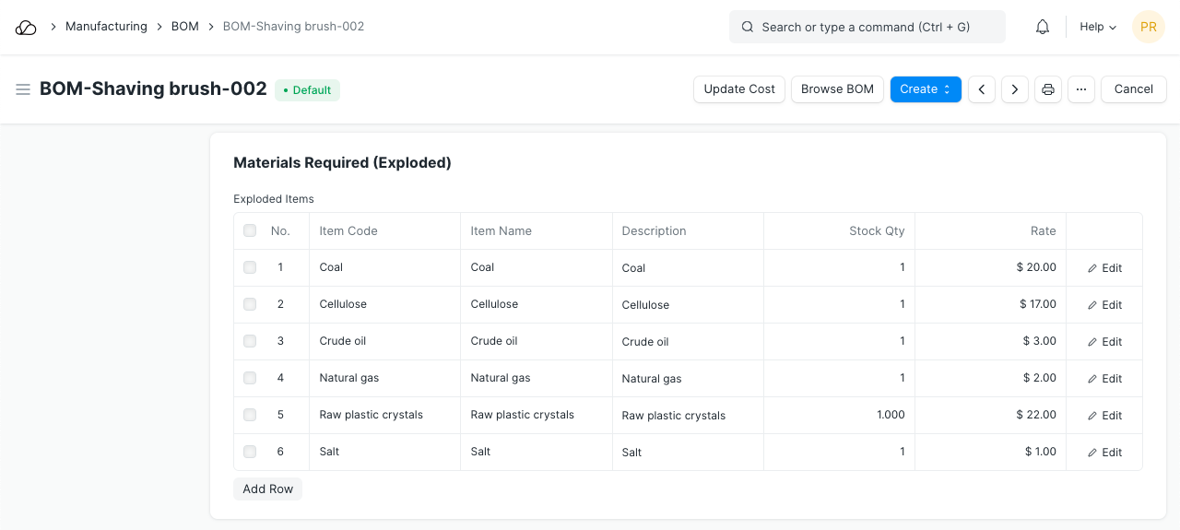
Task: Check the Cellulose row checkbox
Action: click(250, 304)
